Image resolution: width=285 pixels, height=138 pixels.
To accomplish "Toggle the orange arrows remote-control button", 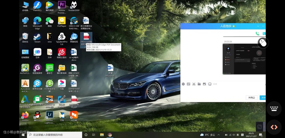I will click(x=274, y=127).
